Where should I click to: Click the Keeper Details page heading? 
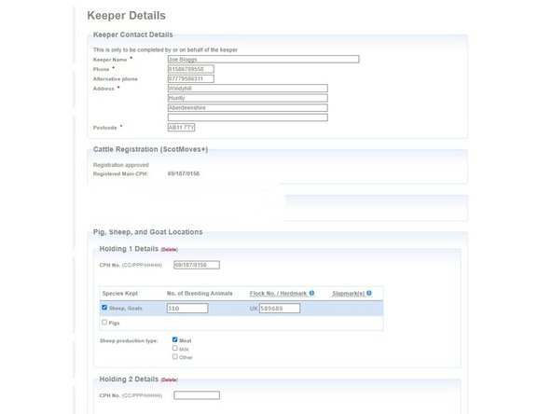point(127,16)
